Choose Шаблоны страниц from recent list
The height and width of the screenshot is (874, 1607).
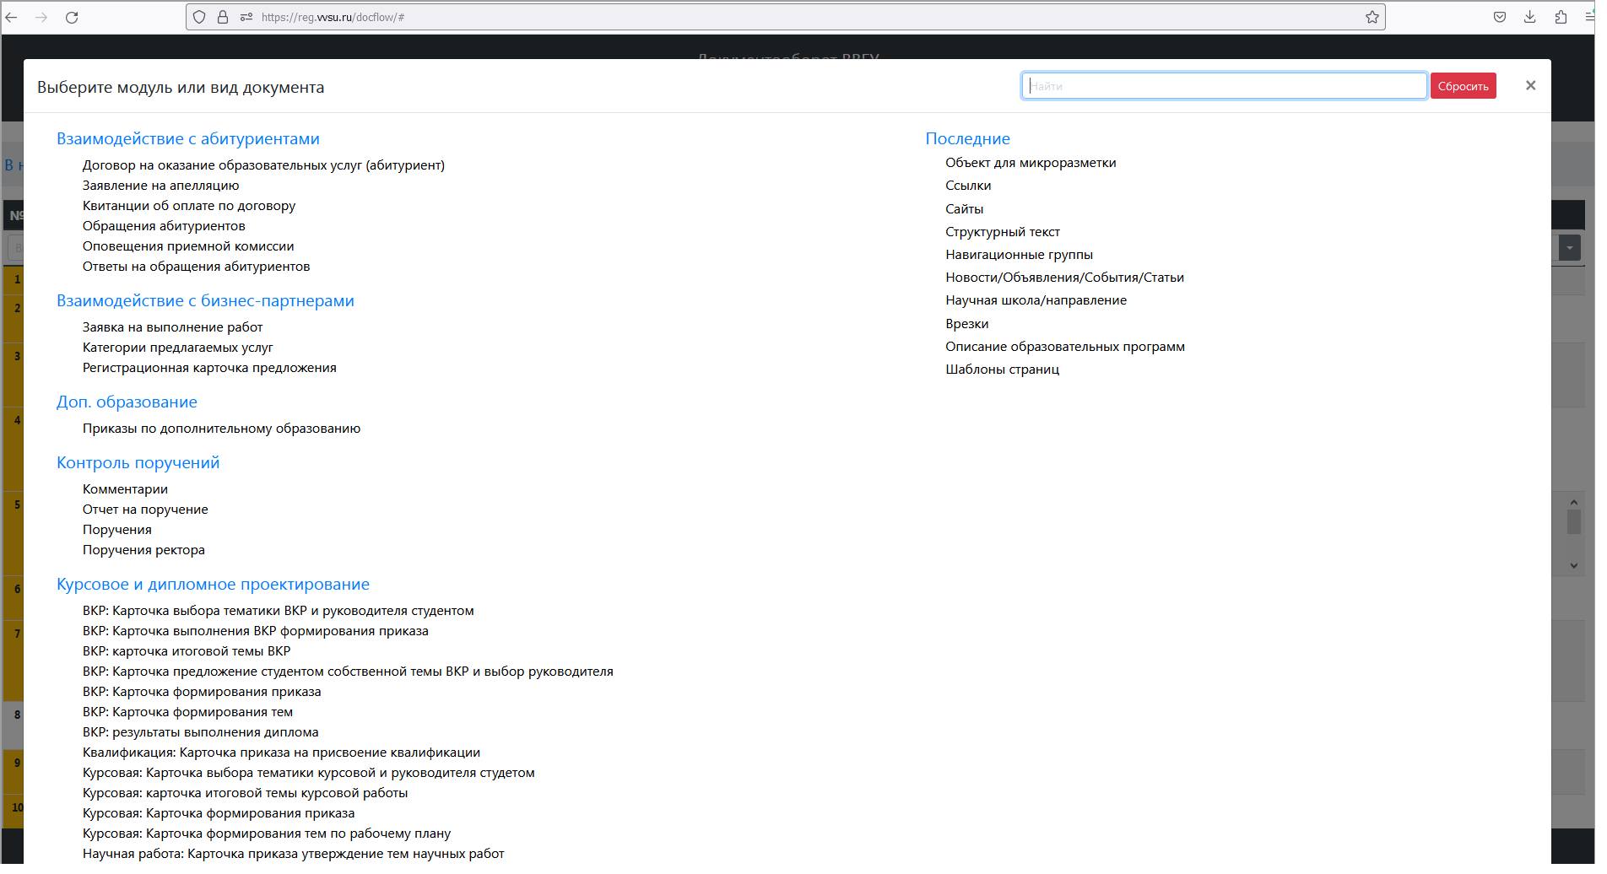[1002, 370]
